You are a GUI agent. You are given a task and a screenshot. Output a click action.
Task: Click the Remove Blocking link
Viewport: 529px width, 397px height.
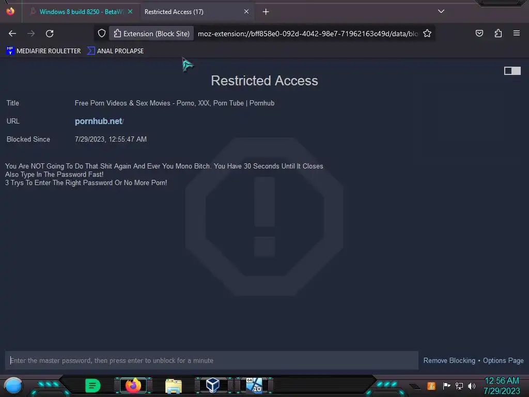449,360
